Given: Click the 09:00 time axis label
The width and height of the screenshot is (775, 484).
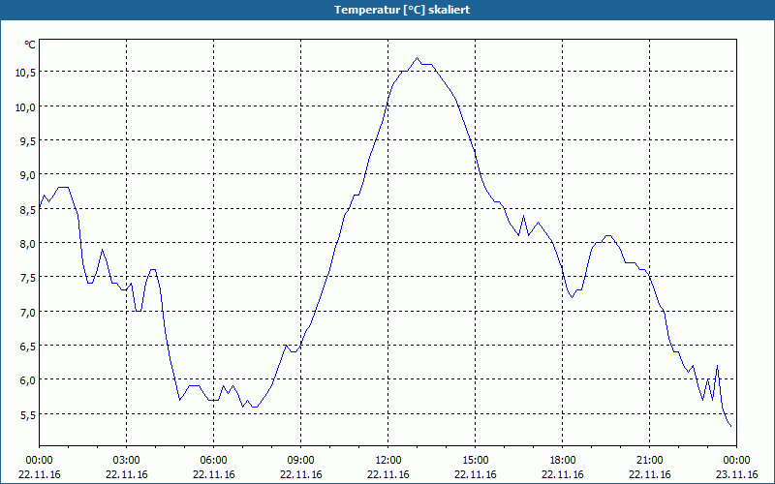Looking at the screenshot, I should [301, 461].
